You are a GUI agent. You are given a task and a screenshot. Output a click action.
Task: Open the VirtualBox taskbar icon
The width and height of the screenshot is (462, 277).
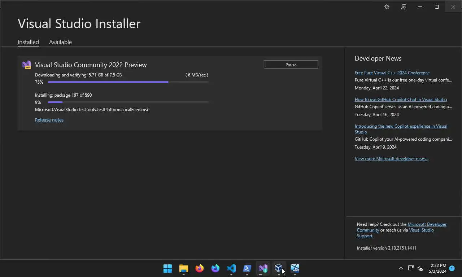(x=278, y=268)
